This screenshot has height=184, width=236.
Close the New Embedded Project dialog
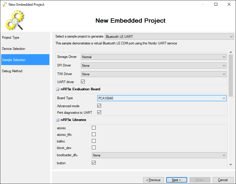point(229,4)
